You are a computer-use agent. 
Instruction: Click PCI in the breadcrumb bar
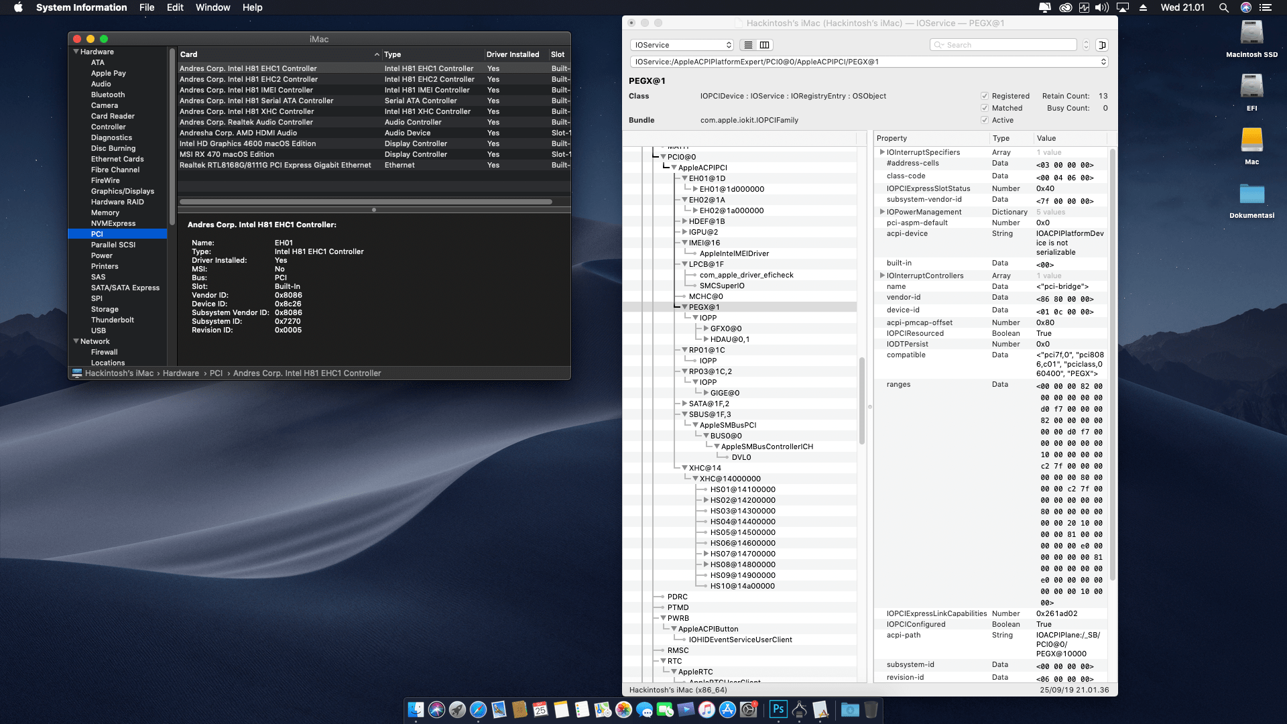(216, 373)
